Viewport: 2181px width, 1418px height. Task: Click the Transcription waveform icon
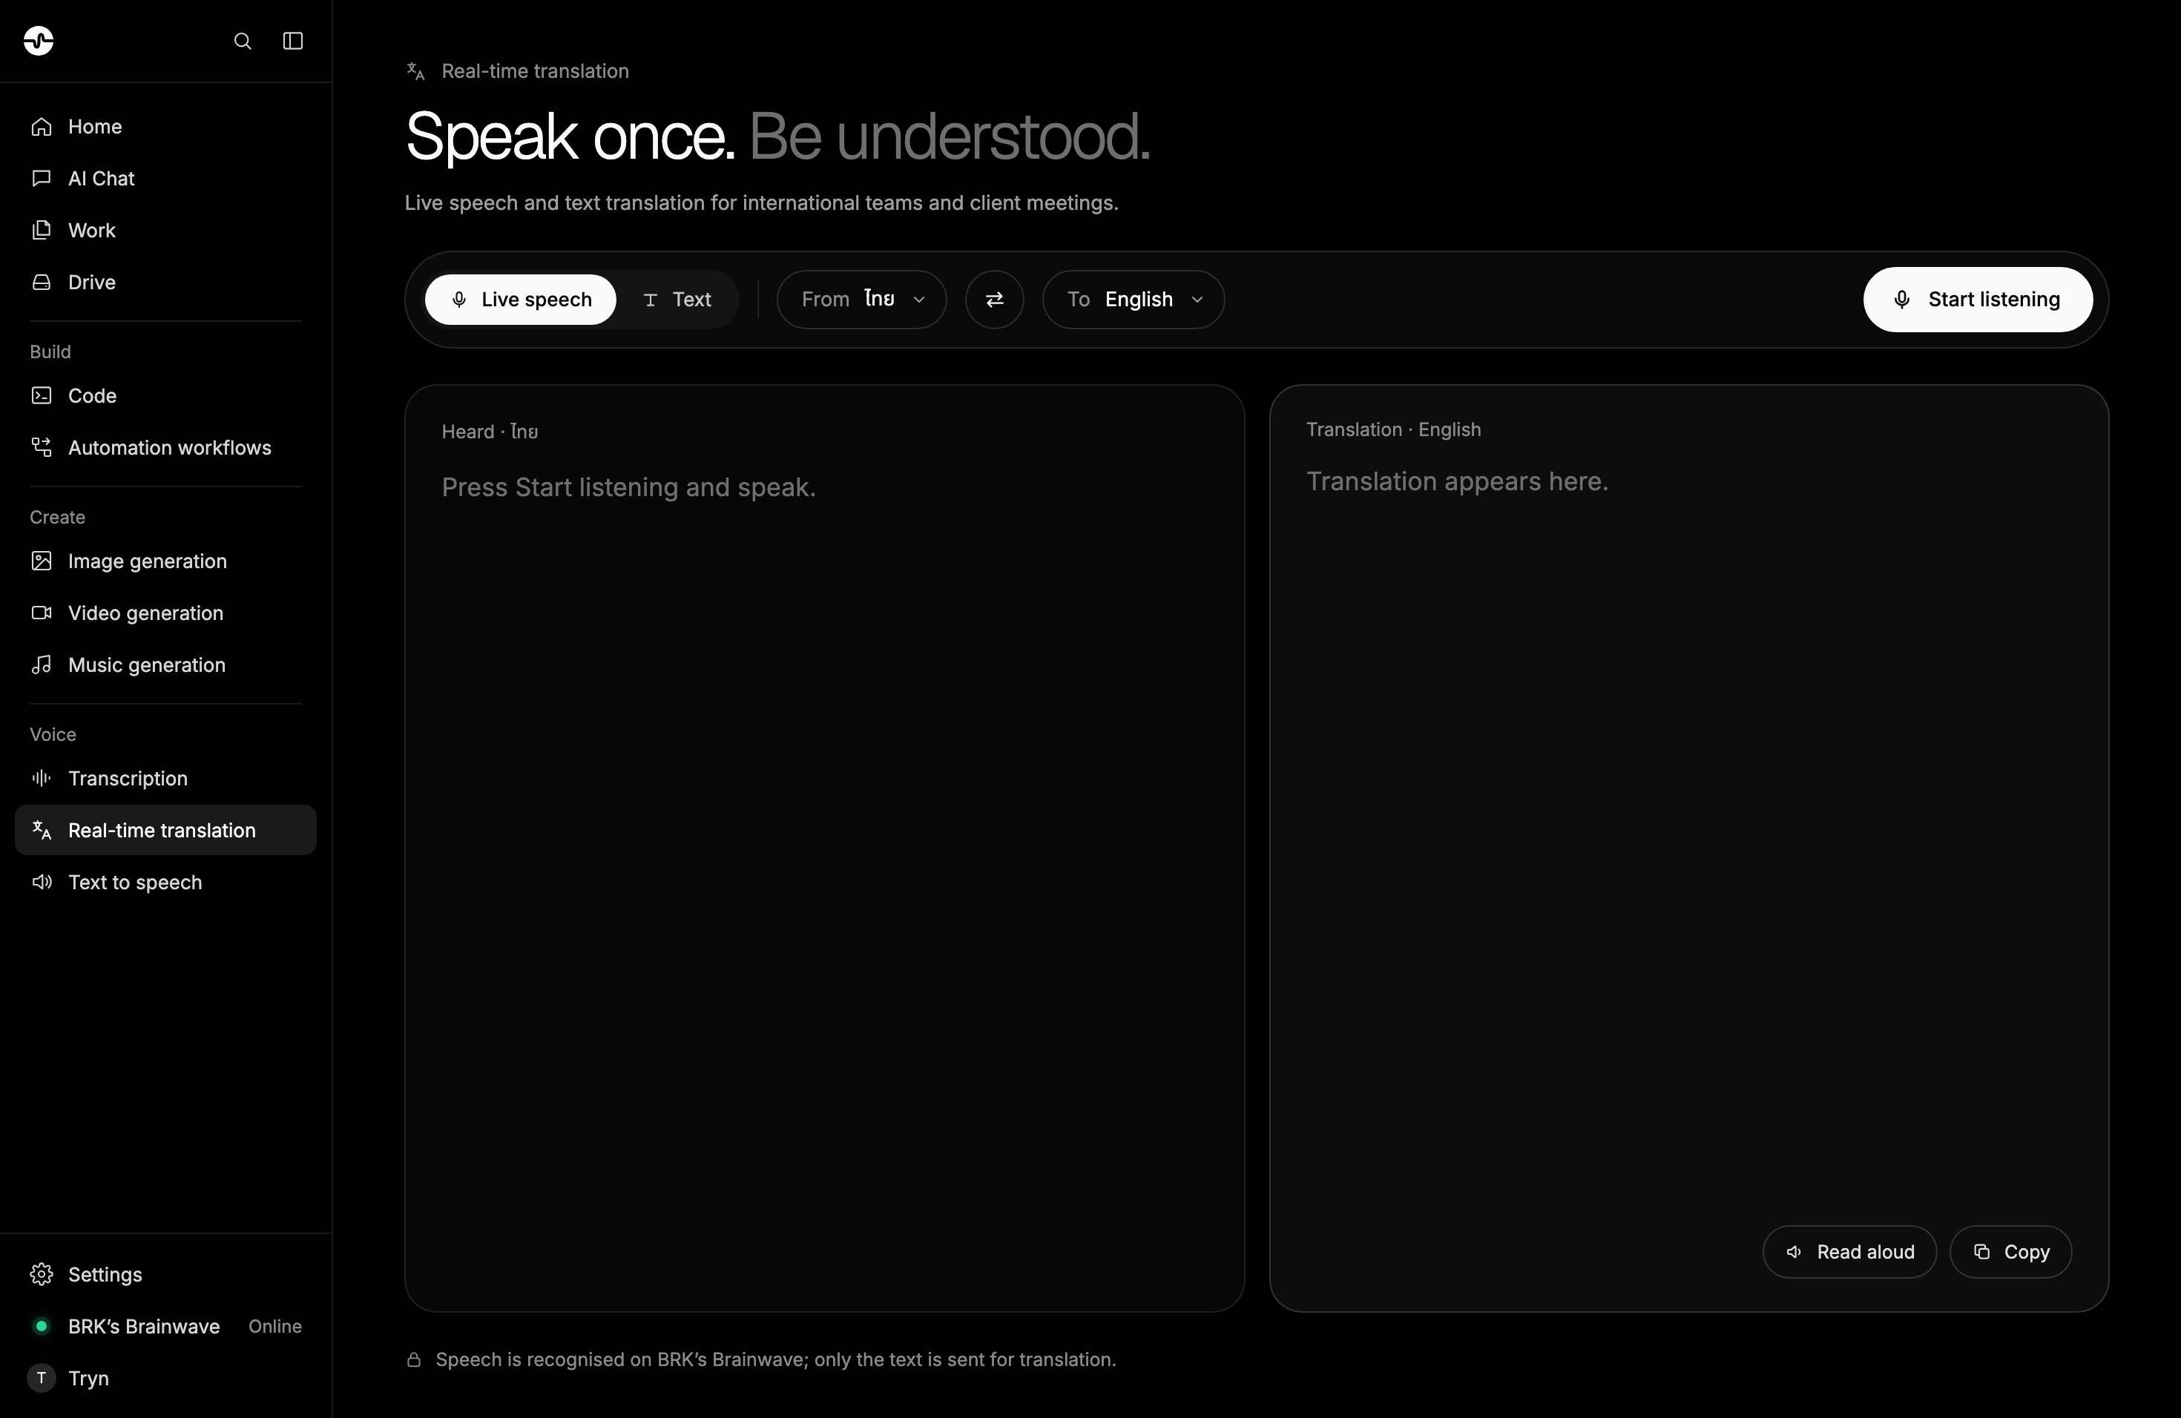[x=42, y=778]
